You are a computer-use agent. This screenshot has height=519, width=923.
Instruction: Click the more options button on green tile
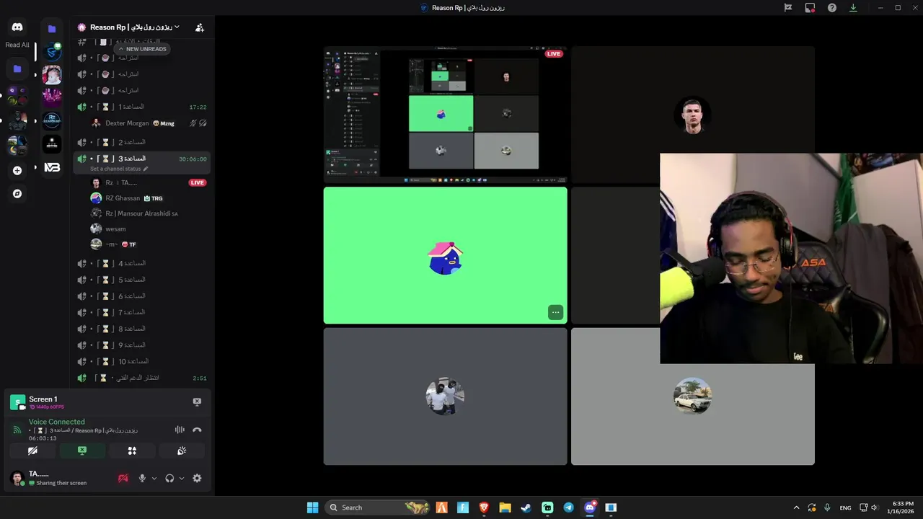click(x=555, y=312)
